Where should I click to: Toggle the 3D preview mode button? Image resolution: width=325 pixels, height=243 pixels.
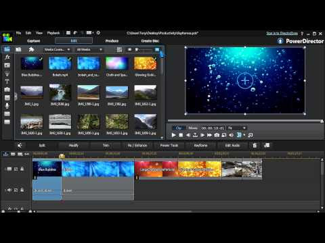click(239, 135)
